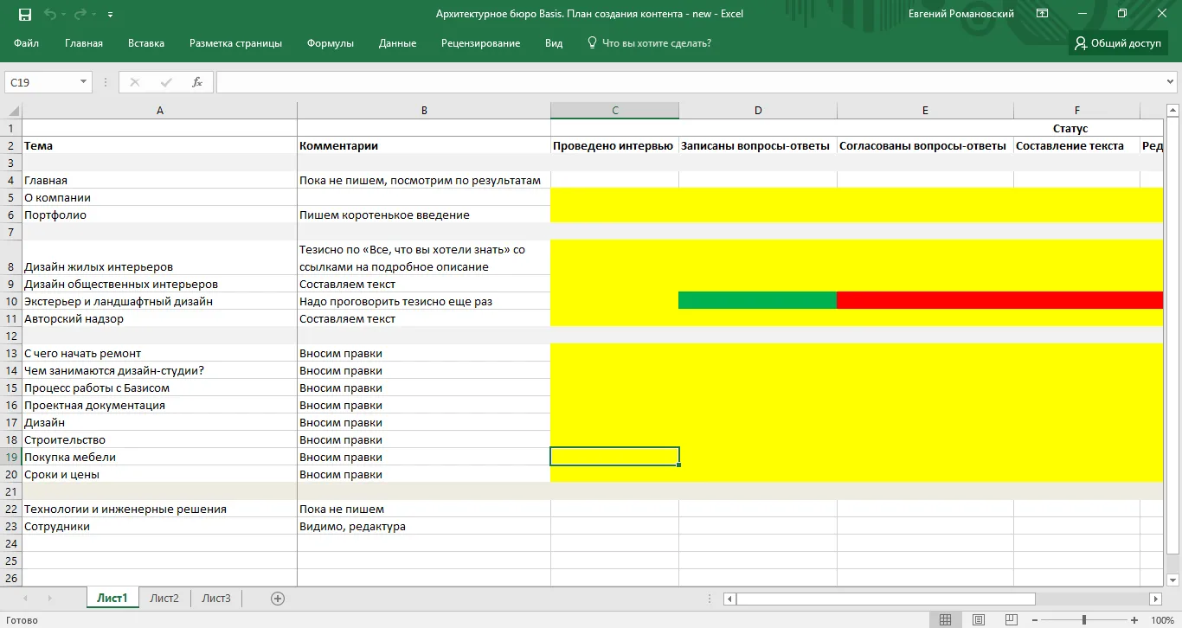Open the Формулы tab
Screen dimensions: 1182x628
click(x=331, y=43)
